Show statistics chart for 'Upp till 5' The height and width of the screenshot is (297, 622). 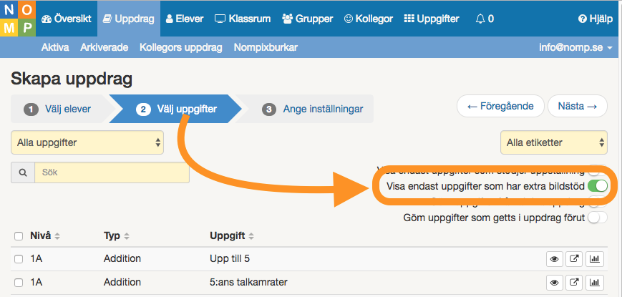594,259
